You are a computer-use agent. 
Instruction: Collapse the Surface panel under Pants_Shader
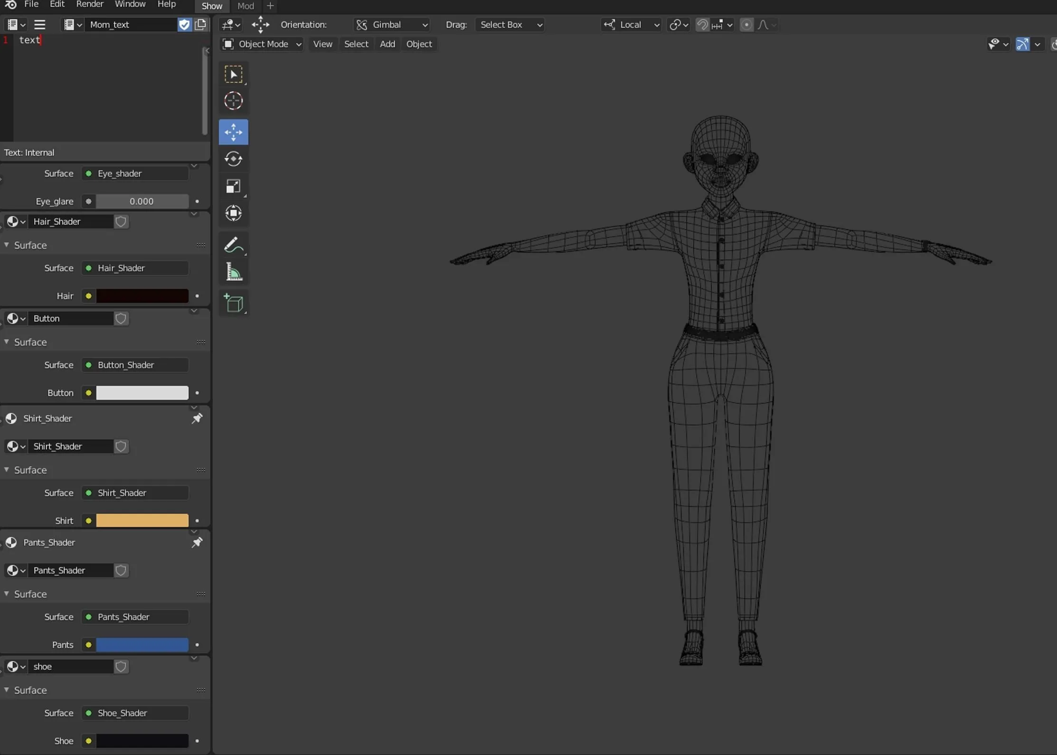[7, 594]
